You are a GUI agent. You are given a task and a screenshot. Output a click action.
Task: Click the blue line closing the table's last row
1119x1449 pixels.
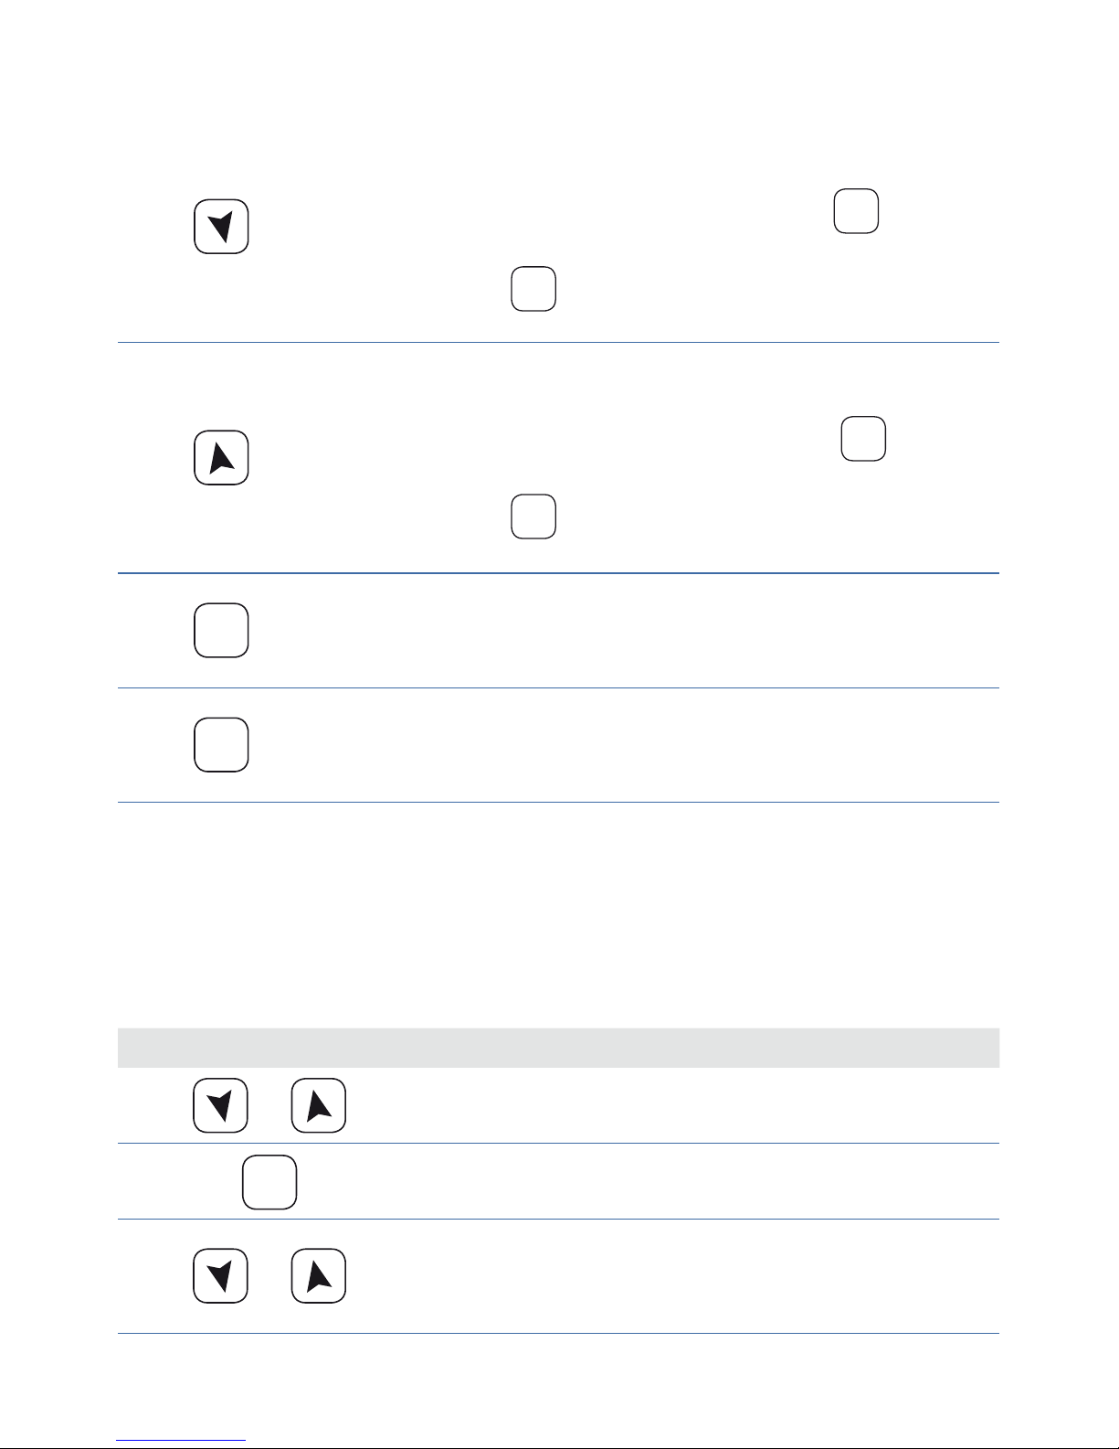point(558,1333)
